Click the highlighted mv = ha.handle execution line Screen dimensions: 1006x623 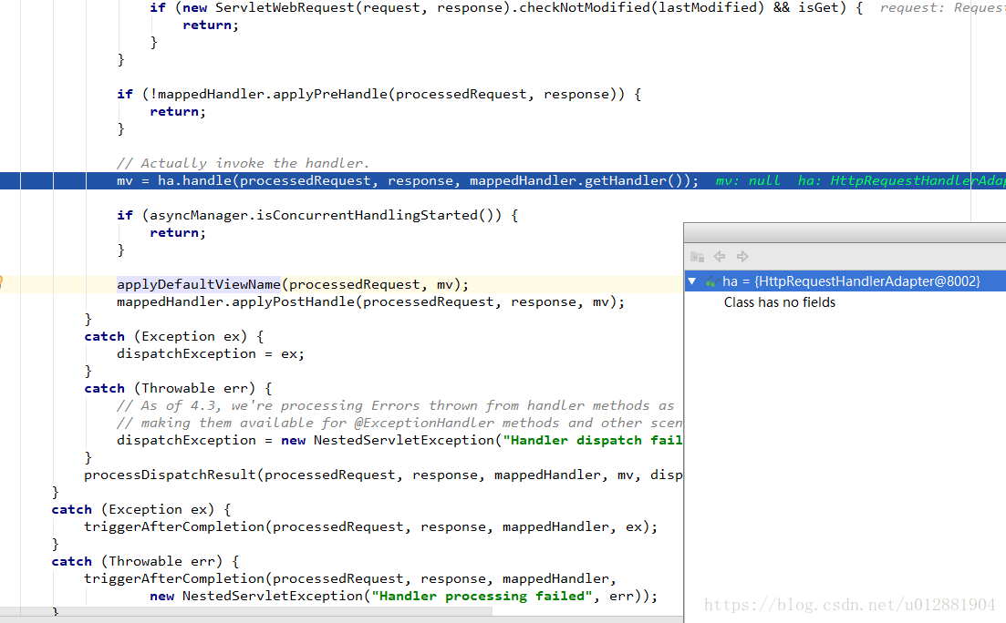(x=503, y=180)
